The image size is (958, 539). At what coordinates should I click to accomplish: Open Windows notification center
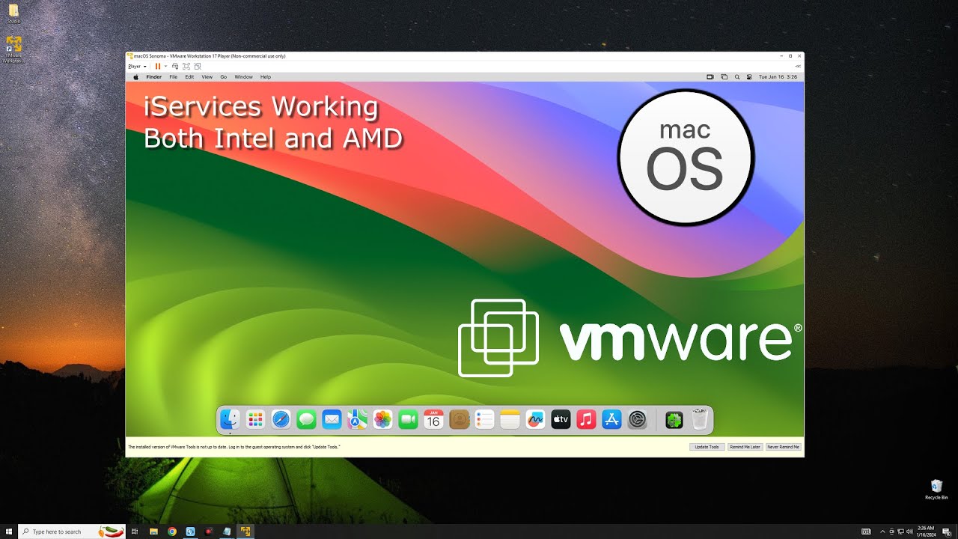(946, 532)
